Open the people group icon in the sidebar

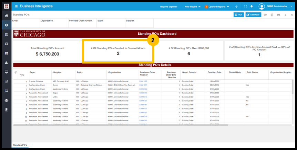coord(7,100)
